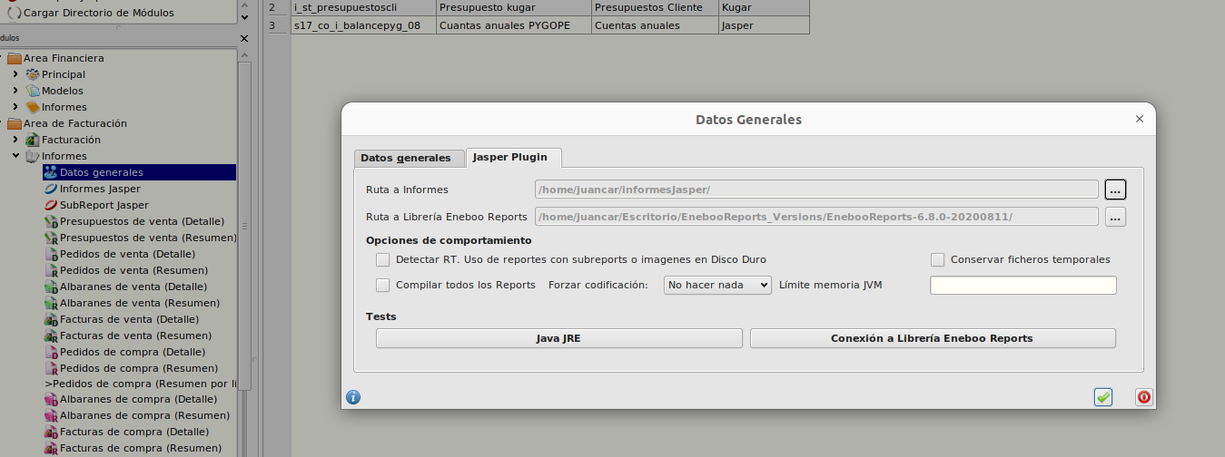Click the red cancel icon in dialog

[1144, 397]
